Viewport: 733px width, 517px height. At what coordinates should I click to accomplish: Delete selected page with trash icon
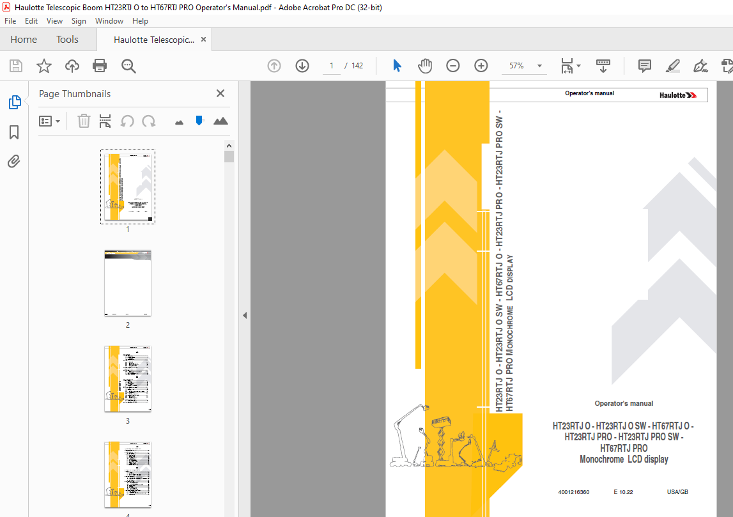click(x=84, y=121)
